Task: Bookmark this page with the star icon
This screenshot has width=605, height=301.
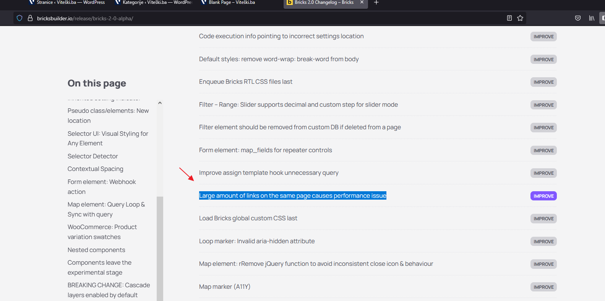Action: pos(520,18)
